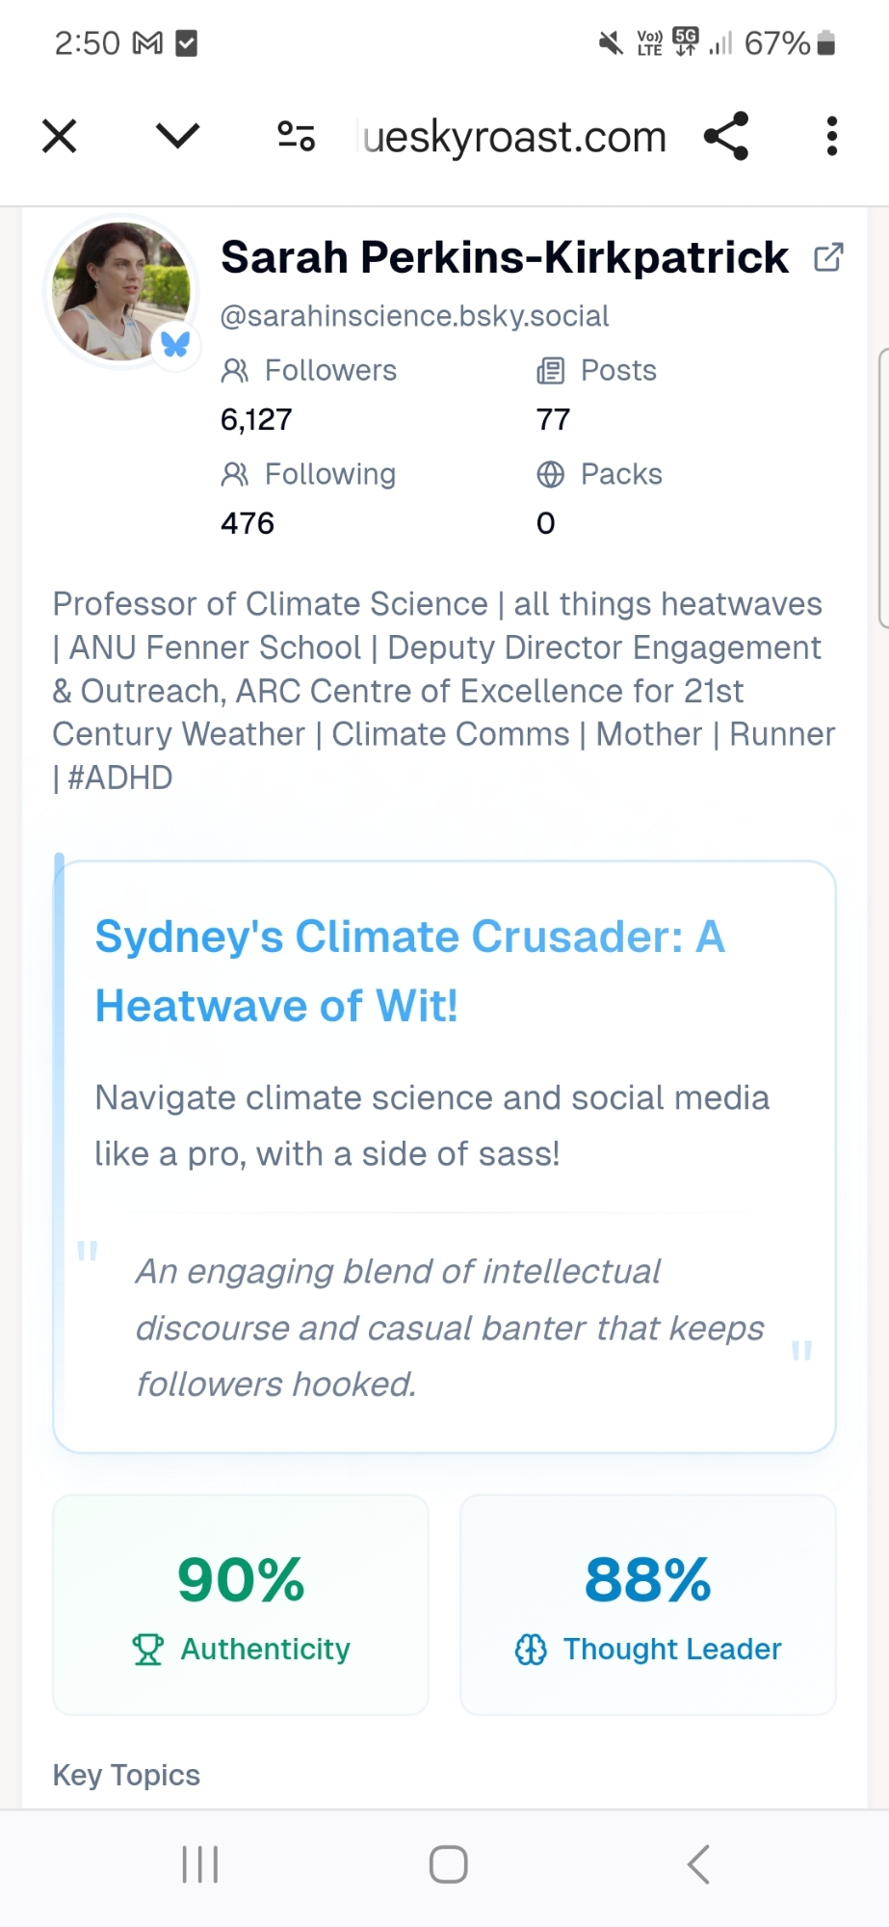Tap the share icon in toolbar
889x1927 pixels.
coord(726,136)
